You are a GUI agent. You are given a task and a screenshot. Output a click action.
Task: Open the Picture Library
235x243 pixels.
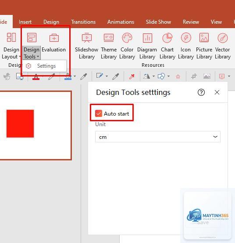click(204, 46)
